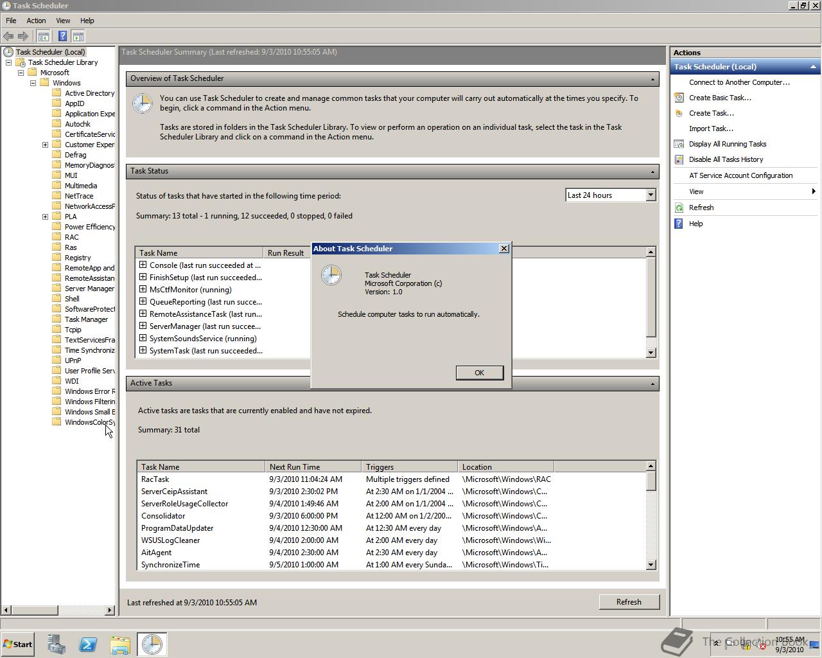Select the SynchronizeTime active task row
The height and width of the screenshot is (658, 822).
(391, 565)
